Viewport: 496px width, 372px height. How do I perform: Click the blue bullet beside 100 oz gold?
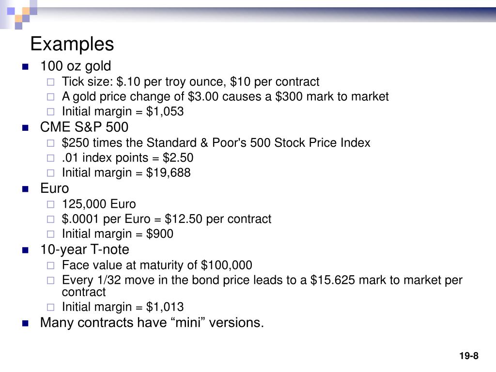[x=25, y=67]
